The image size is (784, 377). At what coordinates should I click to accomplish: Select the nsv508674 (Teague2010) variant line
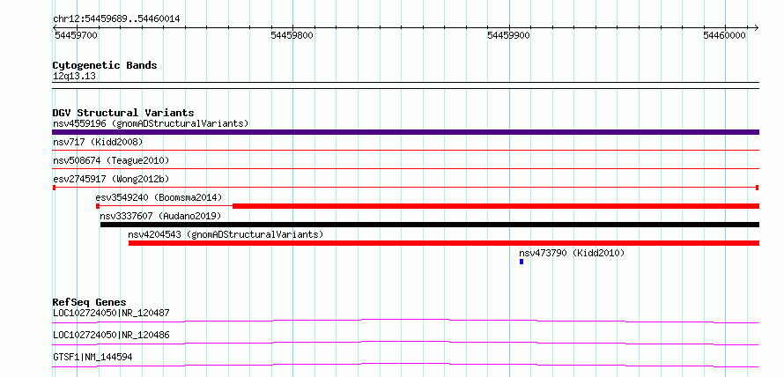[x=405, y=168]
